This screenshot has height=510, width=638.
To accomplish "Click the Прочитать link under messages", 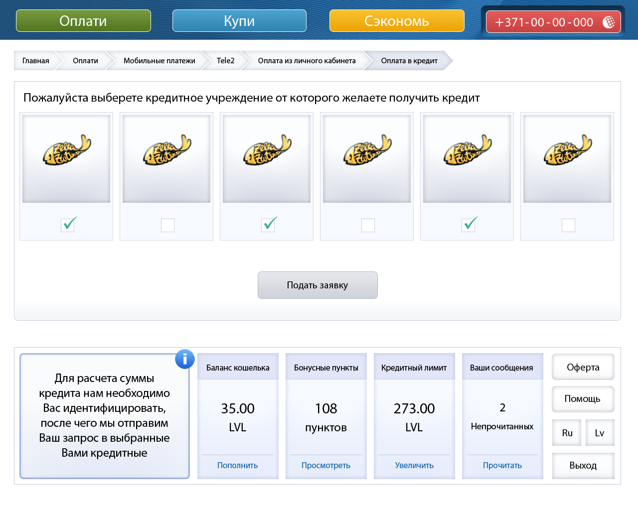I will click(502, 465).
